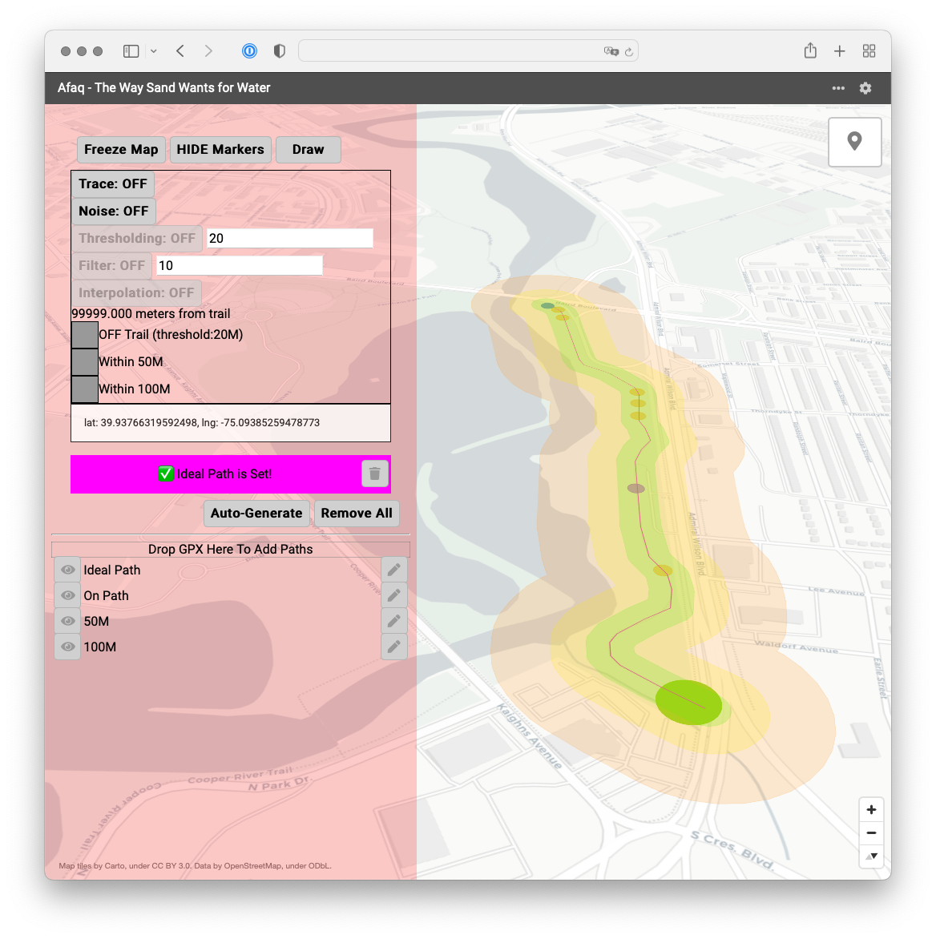The width and height of the screenshot is (936, 939).
Task: Toggle the Noise: OFF button
Action: (x=113, y=212)
